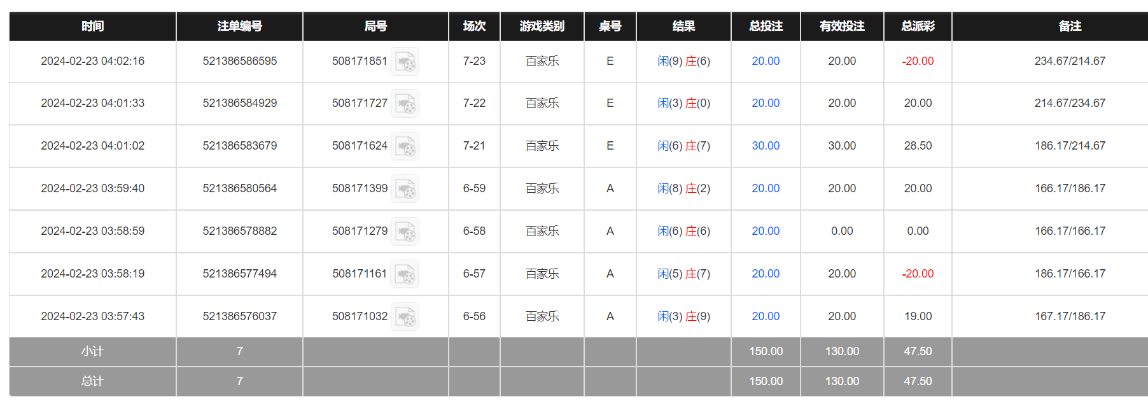Click result 闲(9) 庄(6)
Screen dimensions: 1148x401
coord(684,61)
